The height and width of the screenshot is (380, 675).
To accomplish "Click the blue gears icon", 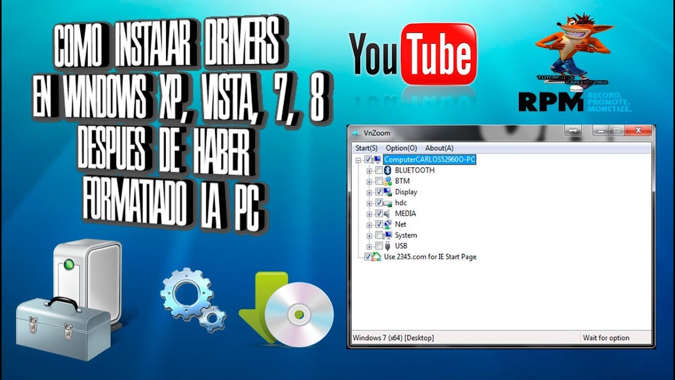I will (x=192, y=299).
